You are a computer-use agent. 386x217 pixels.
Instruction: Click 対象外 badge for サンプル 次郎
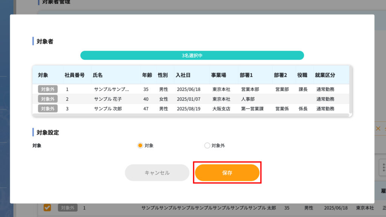(x=47, y=109)
